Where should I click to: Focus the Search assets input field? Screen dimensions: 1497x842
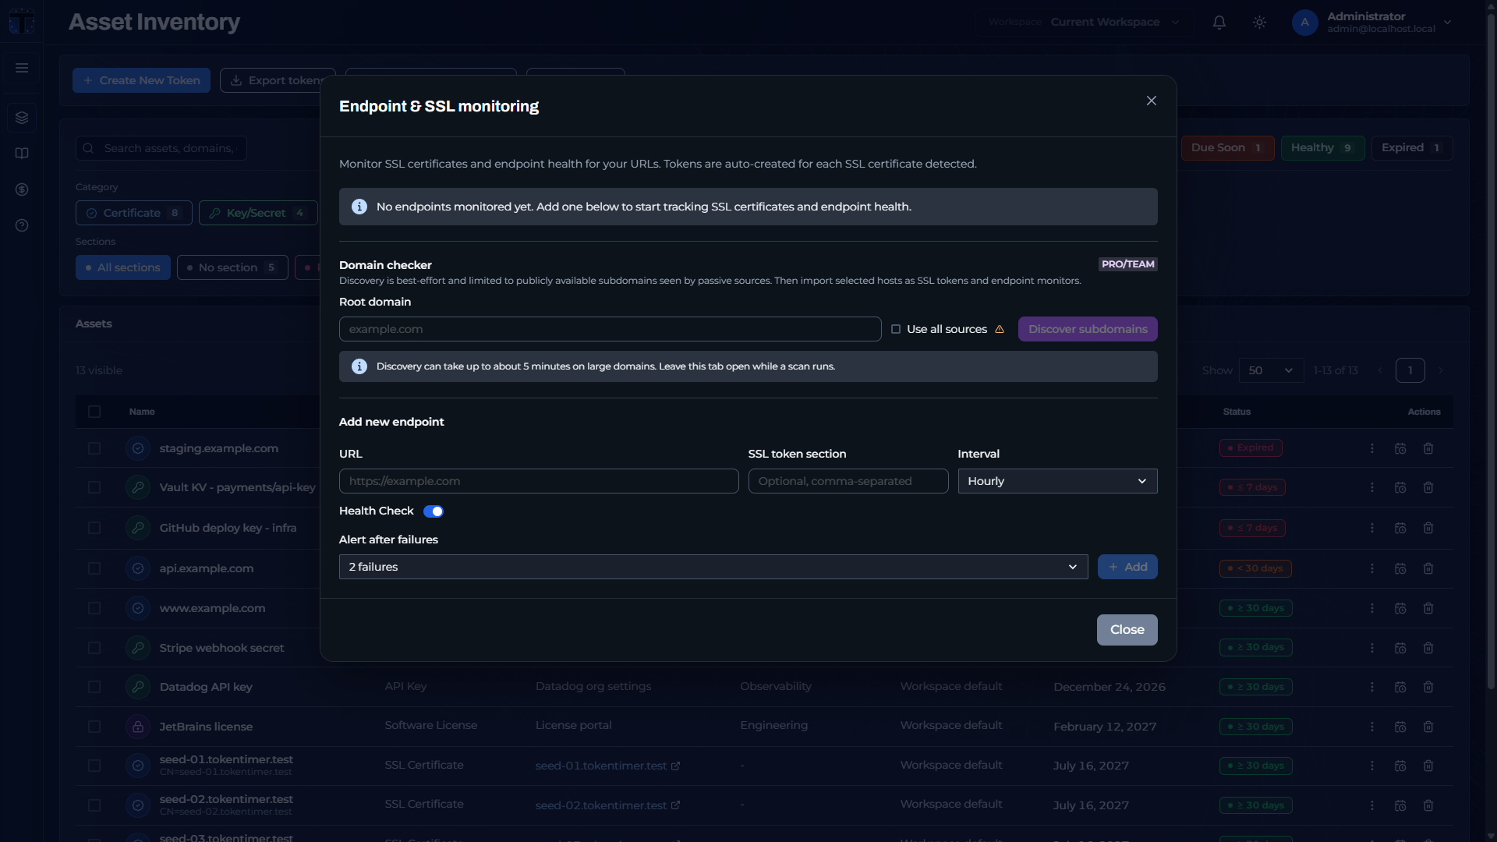click(161, 148)
